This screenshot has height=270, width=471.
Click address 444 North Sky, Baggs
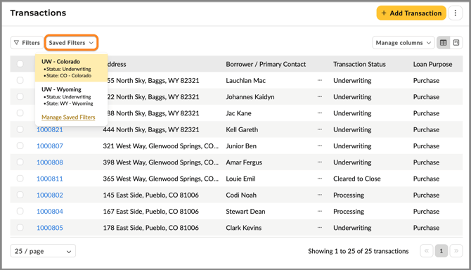[x=151, y=130]
